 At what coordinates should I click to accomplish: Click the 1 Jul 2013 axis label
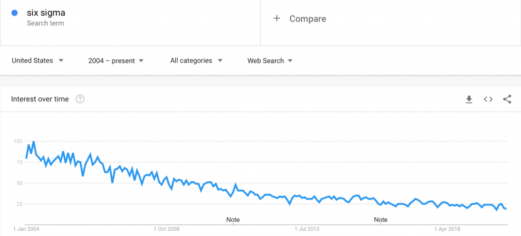tap(307, 229)
